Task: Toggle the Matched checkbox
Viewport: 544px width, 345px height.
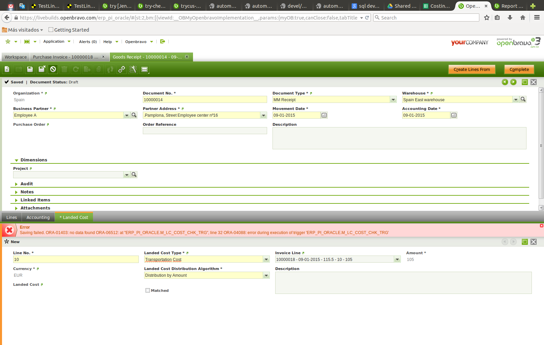Action: 148,291
